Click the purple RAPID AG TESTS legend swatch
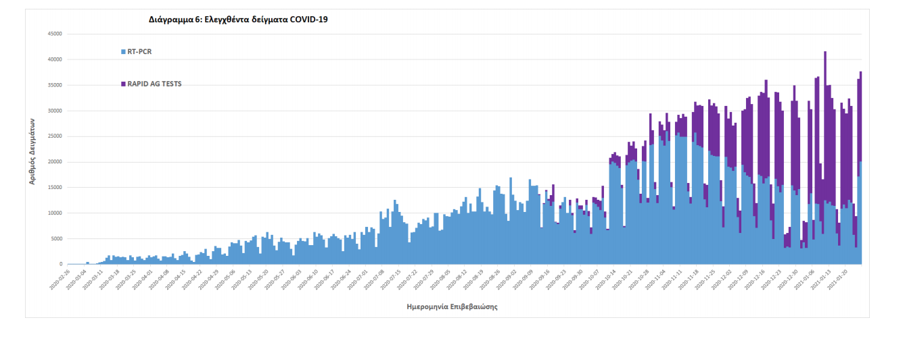This screenshot has width=905, height=347. [123, 84]
